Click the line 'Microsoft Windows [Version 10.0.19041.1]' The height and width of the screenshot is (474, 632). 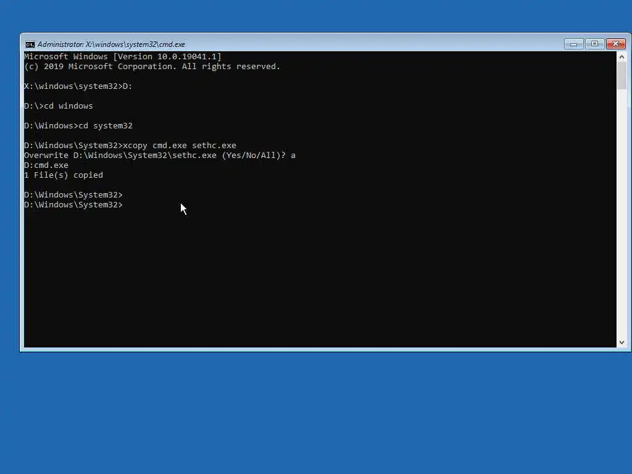123,56
